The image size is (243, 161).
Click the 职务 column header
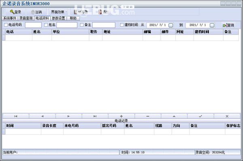point(96,32)
